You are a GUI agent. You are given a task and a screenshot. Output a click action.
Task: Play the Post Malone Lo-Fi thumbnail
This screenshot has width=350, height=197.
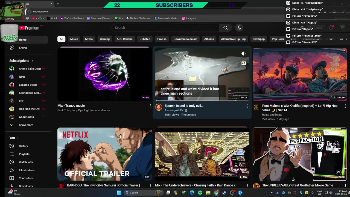tap(300, 74)
